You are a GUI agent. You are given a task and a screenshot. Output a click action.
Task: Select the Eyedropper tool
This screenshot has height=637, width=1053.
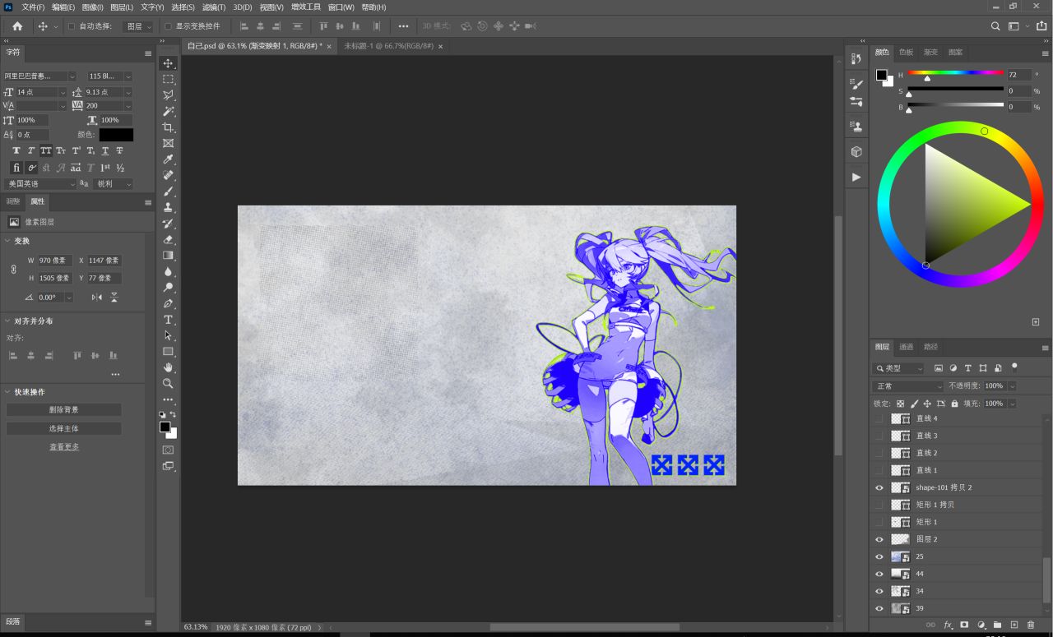pyautogui.click(x=168, y=159)
